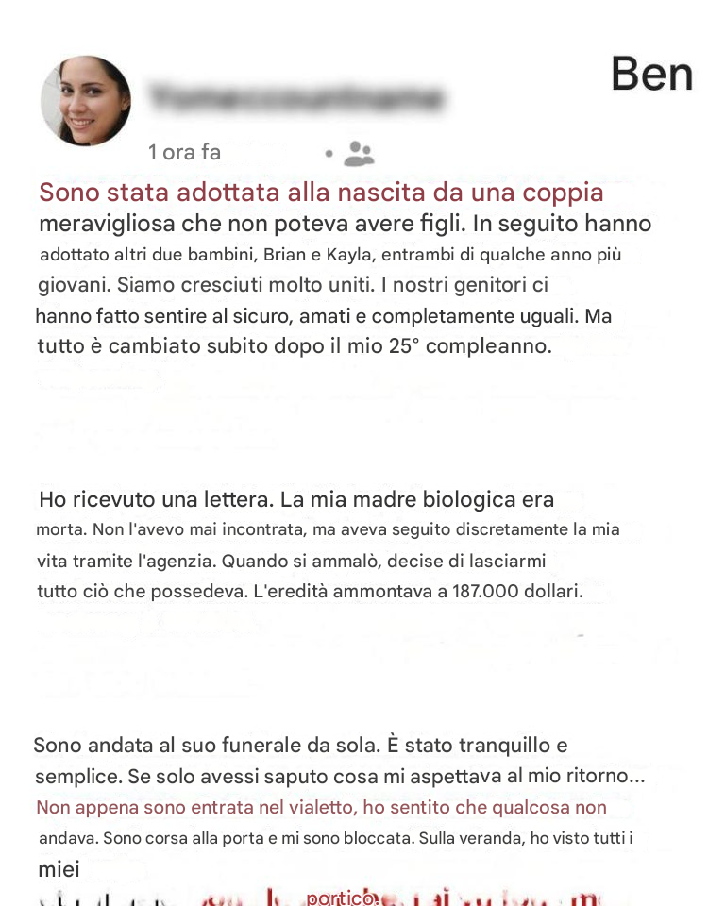Click the sentence about '25° compleanno'

pyautogui.click(x=295, y=346)
